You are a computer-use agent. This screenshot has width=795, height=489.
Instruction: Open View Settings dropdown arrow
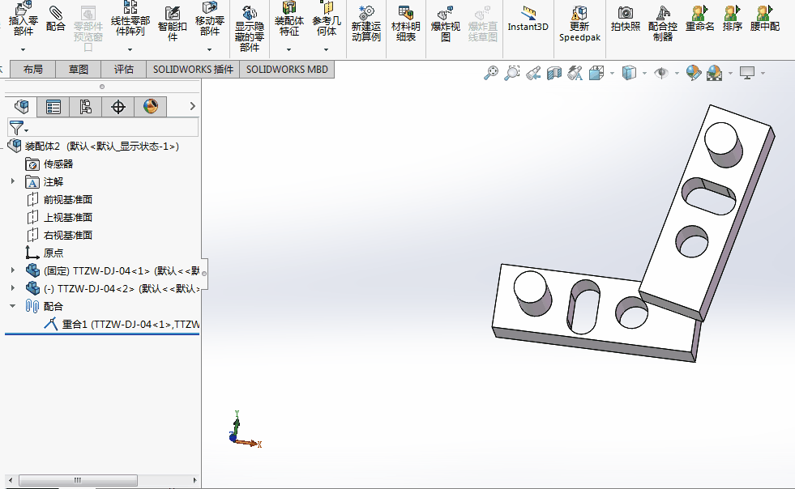[763, 74]
